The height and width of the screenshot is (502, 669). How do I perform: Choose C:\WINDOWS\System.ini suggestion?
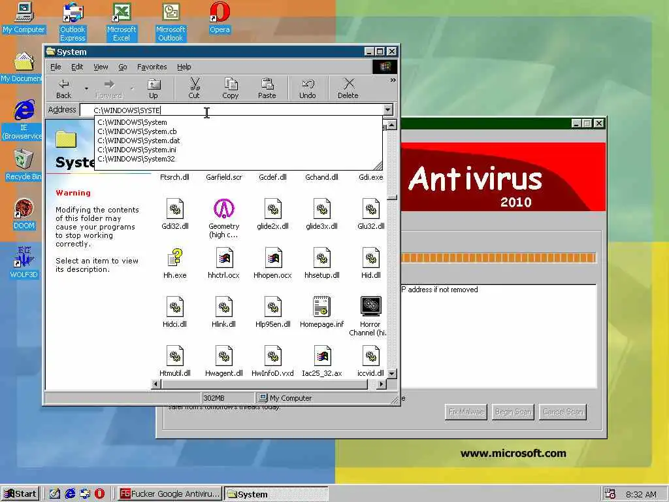[238, 150]
